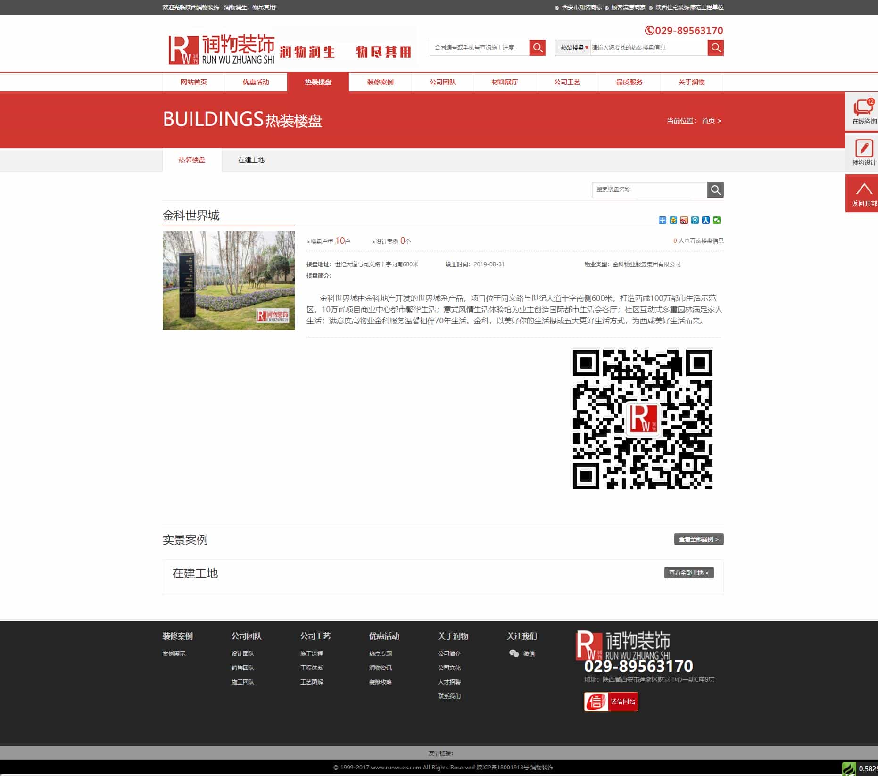Open footer link 装修攻略
This screenshot has width=878, height=776.
[381, 682]
